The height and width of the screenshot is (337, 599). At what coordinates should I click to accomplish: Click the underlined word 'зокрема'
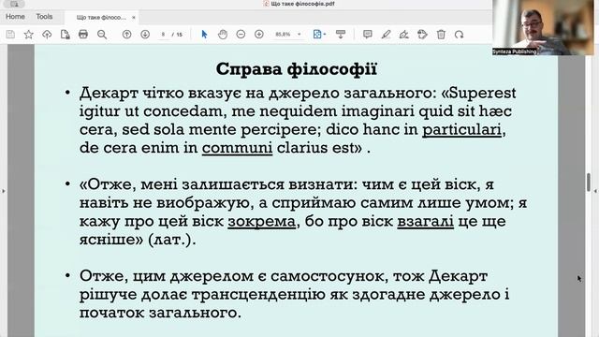262,221
